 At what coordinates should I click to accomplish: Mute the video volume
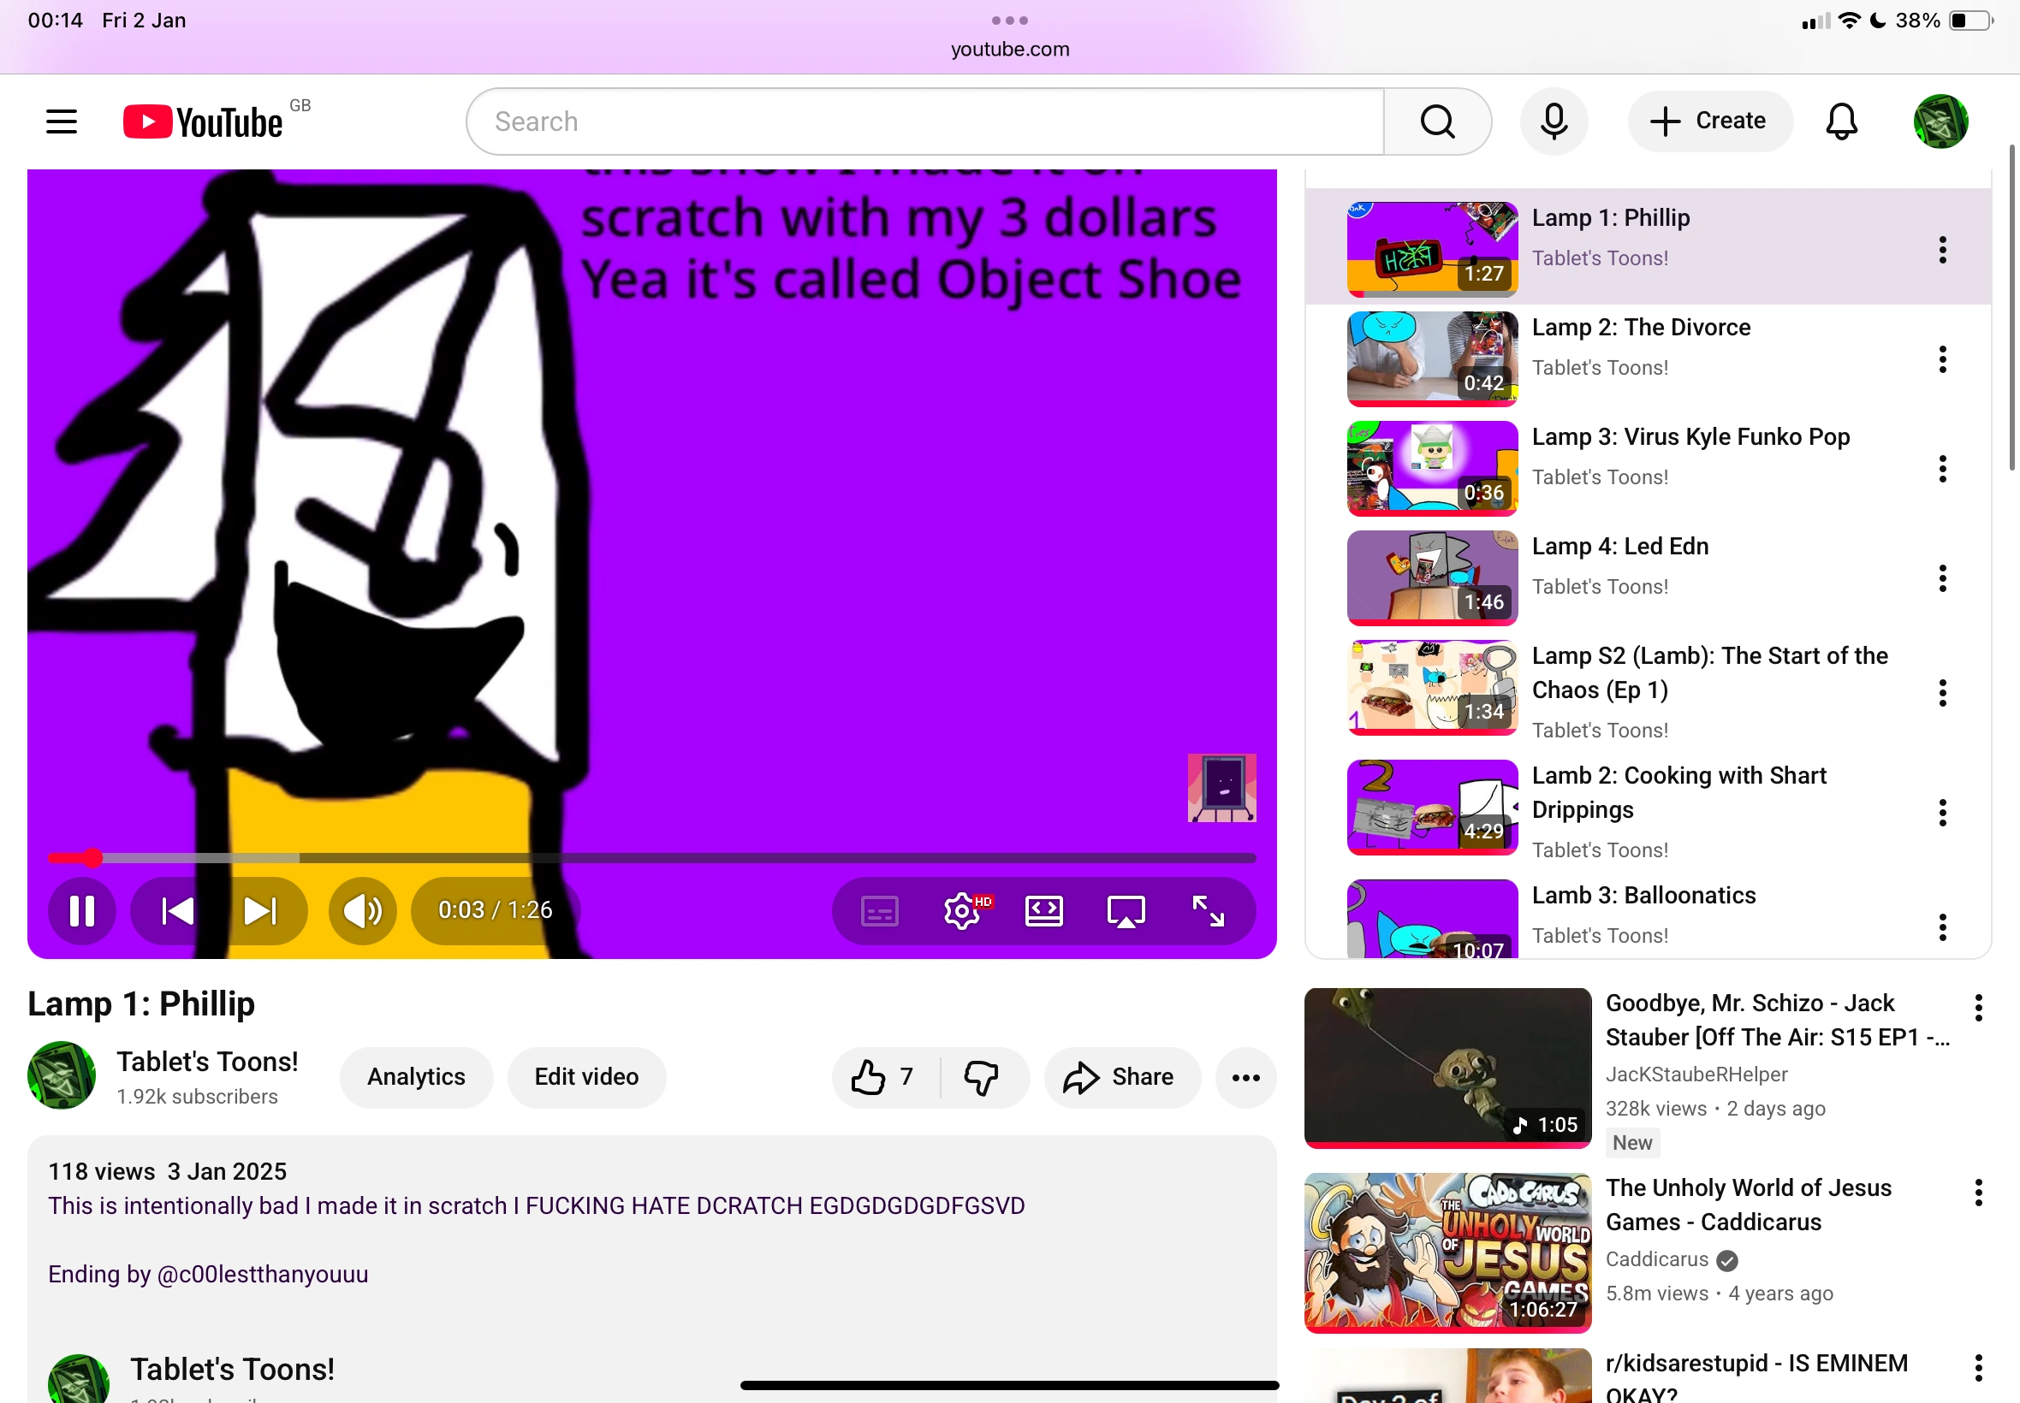point(362,911)
